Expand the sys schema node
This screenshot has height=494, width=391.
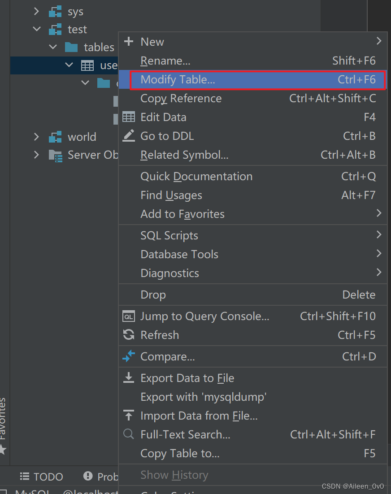37,12
